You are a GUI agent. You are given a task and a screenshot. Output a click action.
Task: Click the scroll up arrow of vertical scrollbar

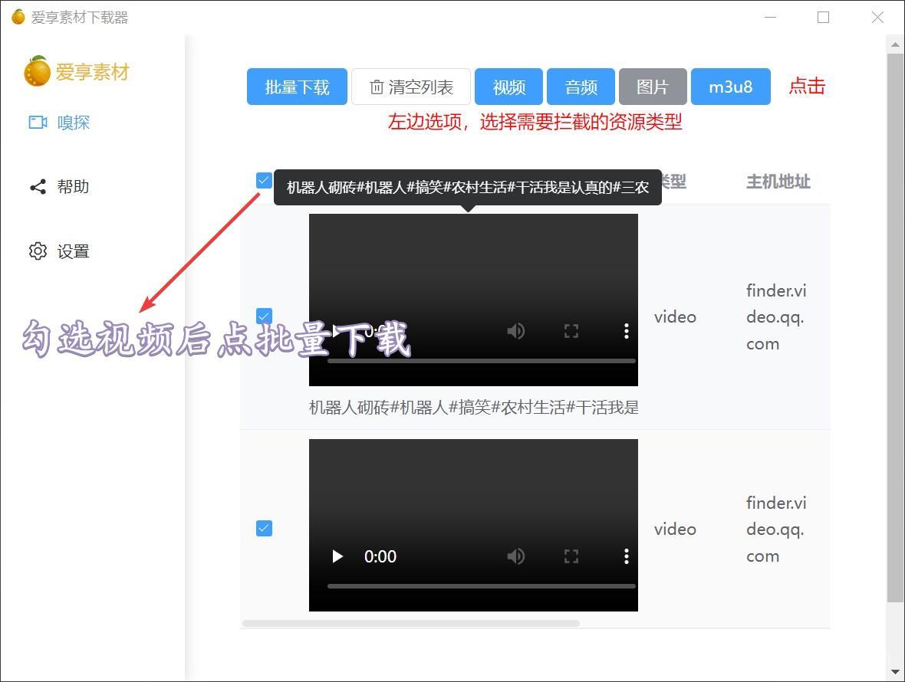pos(894,44)
